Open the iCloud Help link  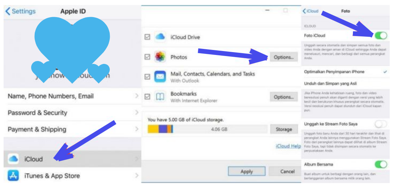[288, 146]
